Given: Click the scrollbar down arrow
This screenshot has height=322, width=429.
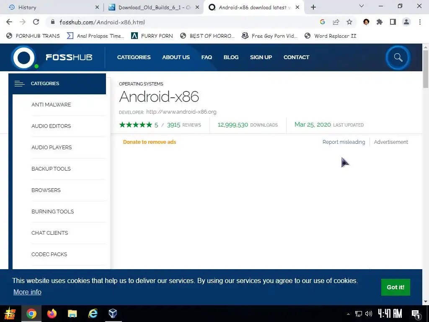Looking at the screenshot, I should coord(426,301).
